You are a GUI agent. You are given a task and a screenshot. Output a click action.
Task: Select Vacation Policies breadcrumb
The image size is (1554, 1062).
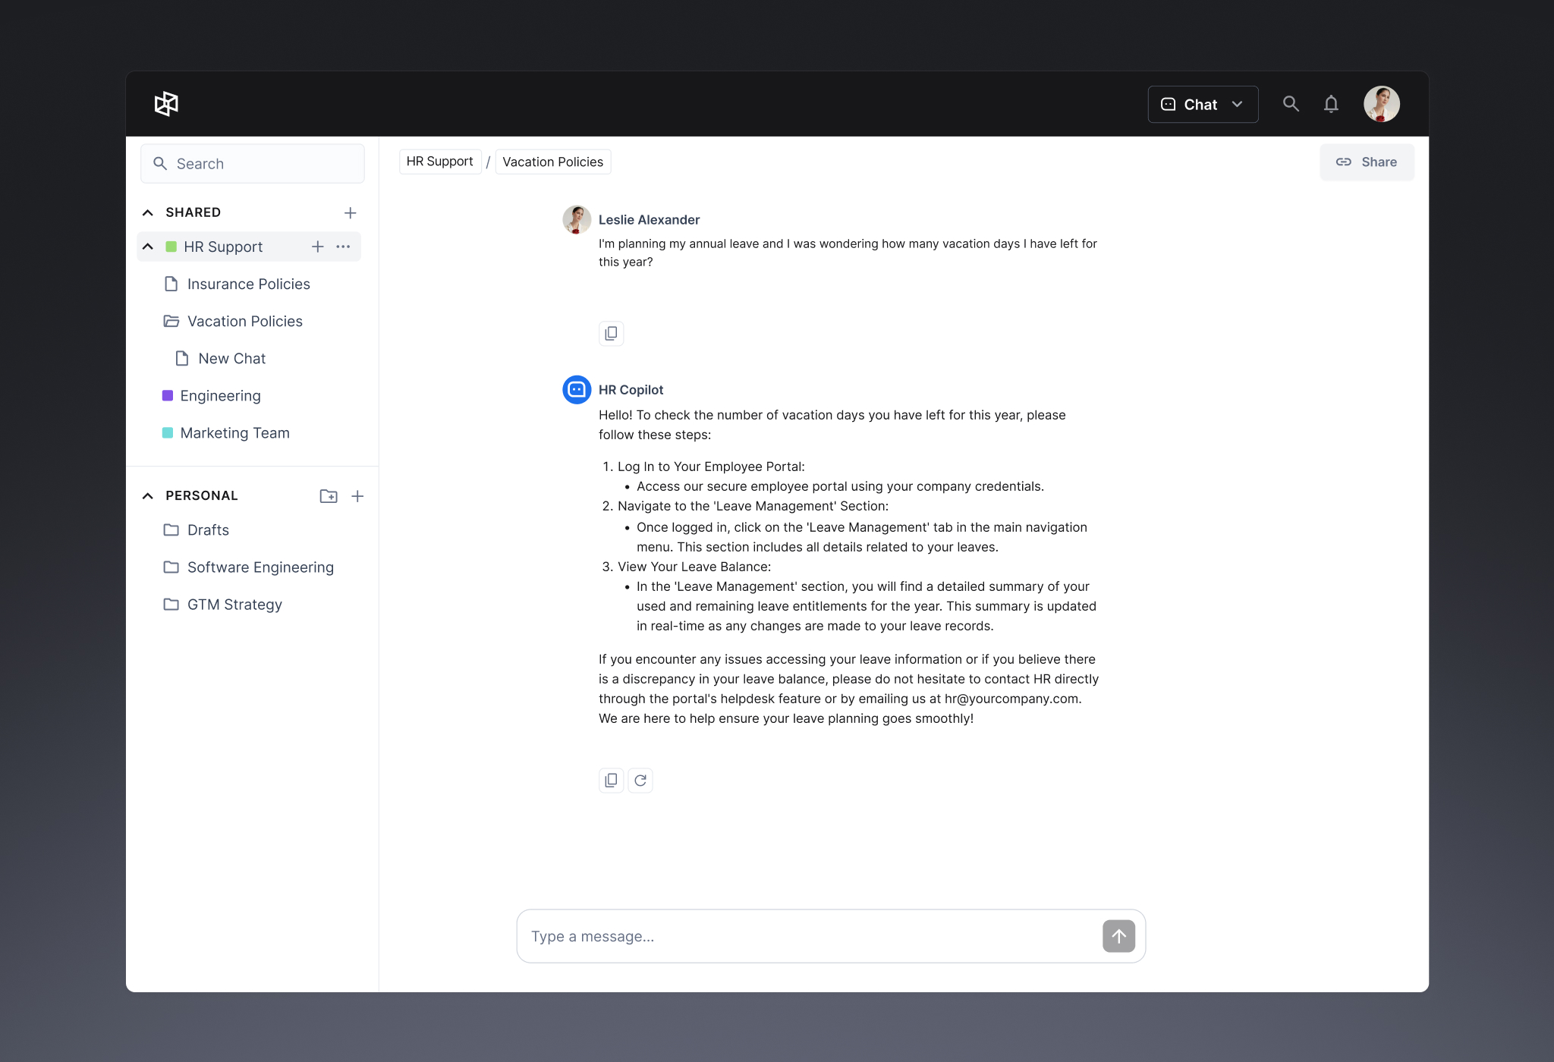552,162
